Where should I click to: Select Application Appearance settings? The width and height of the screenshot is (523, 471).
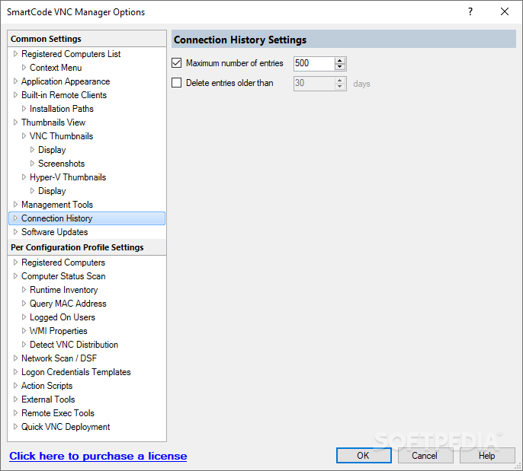click(66, 81)
